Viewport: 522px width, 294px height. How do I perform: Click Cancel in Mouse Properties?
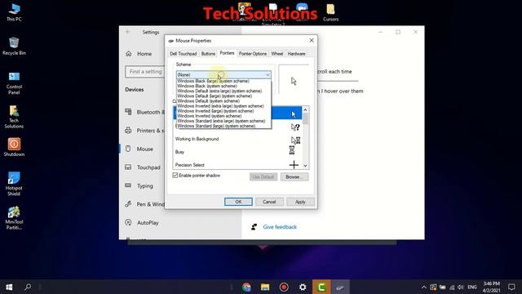click(269, 202)
